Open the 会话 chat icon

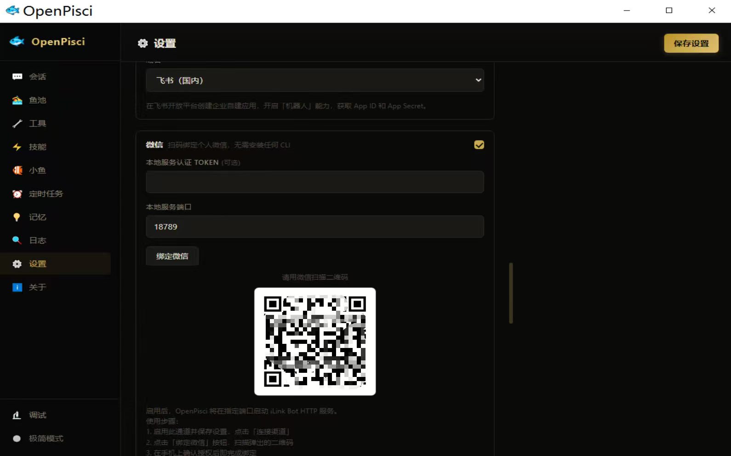tap(17, 77)
